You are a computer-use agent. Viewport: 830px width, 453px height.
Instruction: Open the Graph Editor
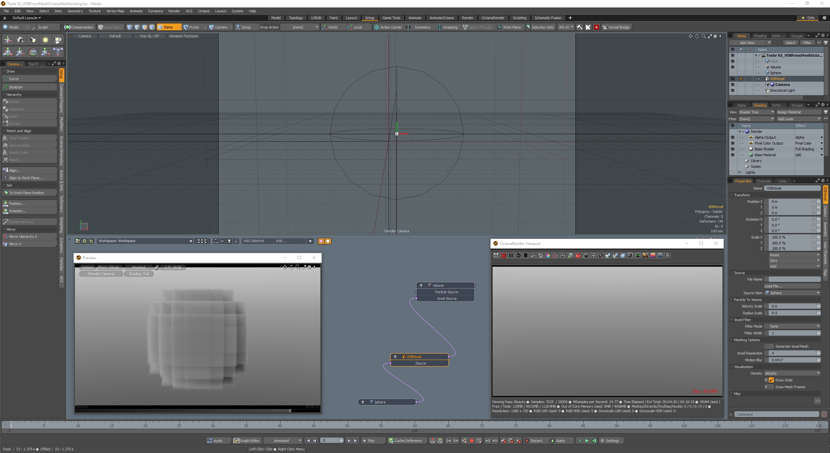coord(246,441)
